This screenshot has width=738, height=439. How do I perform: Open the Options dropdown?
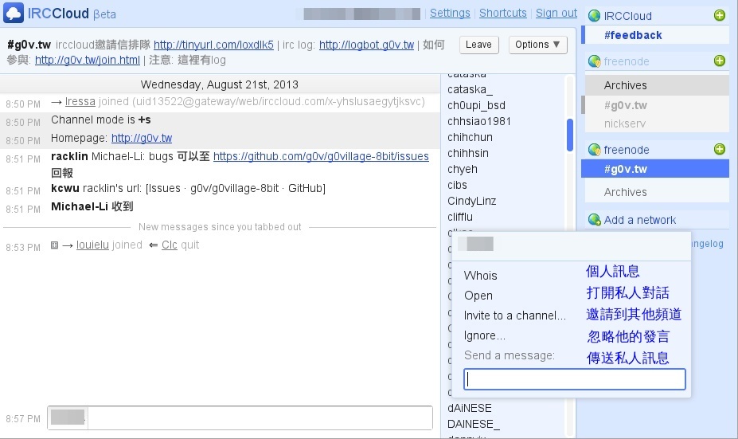(537, 45)
